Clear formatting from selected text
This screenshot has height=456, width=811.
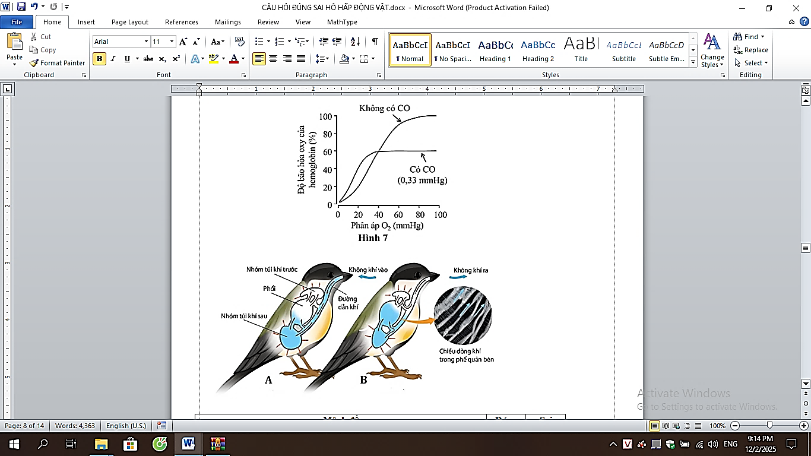point(240,42)
